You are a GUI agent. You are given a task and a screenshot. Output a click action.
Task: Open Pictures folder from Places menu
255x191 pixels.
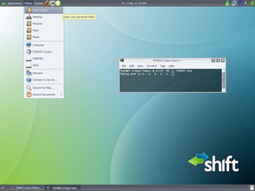(44, 23)
